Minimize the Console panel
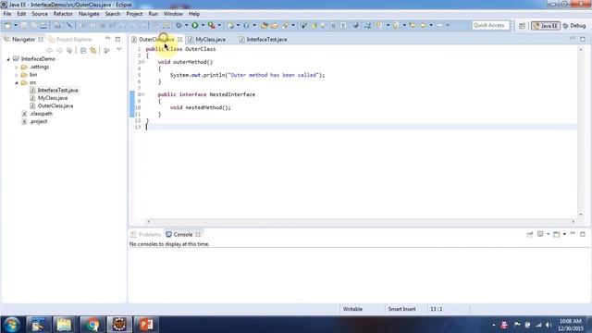The width and height of the screenshot is (592, 333). [573, 234]
